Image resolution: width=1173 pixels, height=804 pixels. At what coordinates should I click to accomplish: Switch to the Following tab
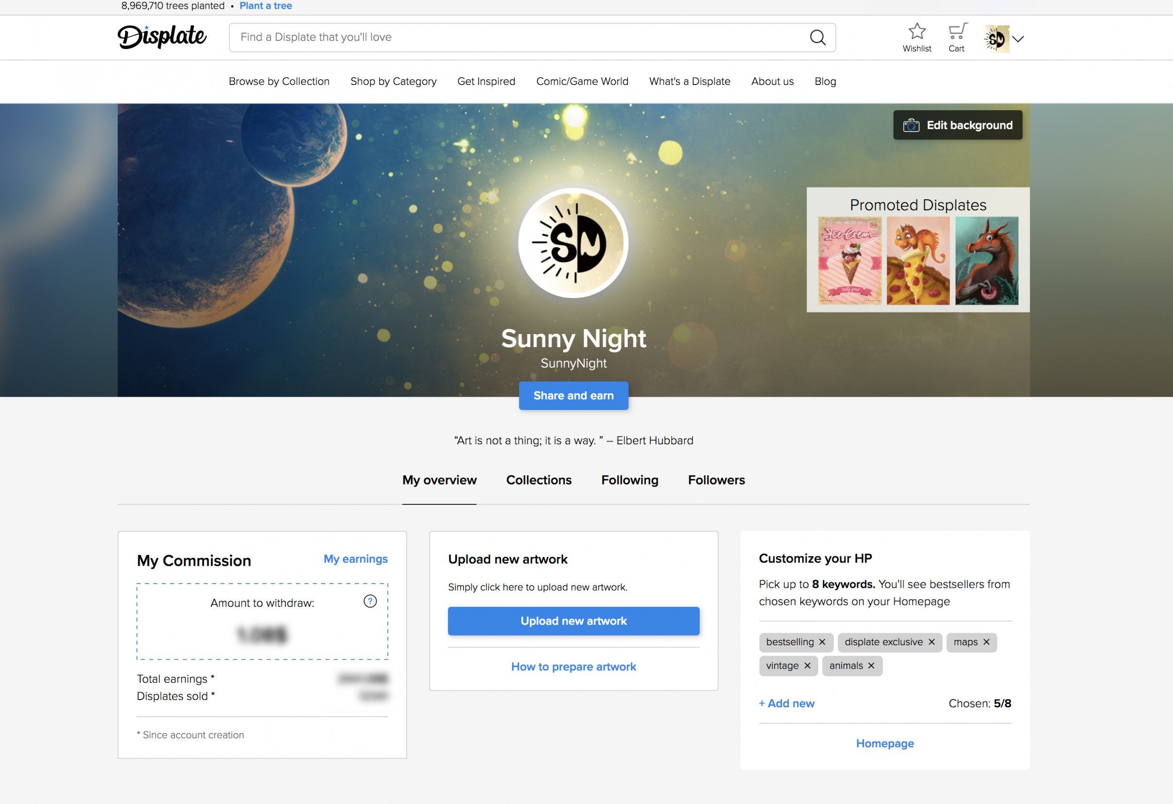pyautogui.click(x=629, y=480)
